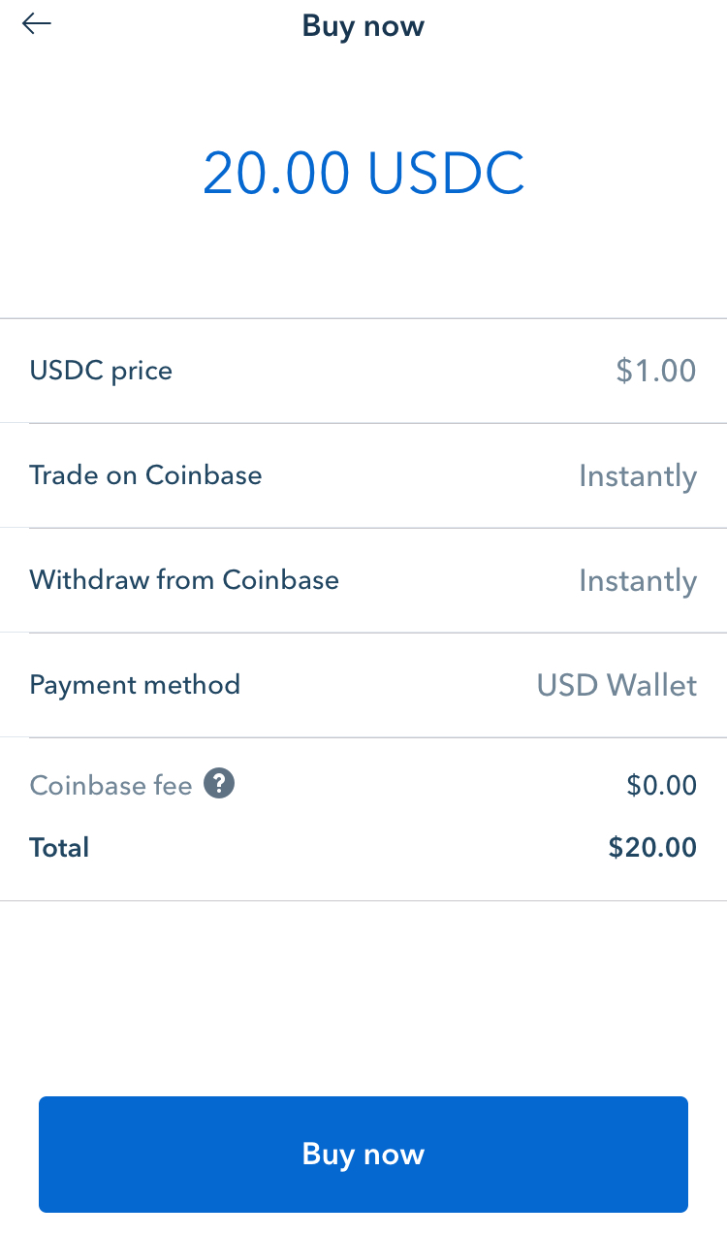The height and width of the screenshot is (1237, 727).
Task: Click the word Wallet in payment method
Action: point(651,685)
